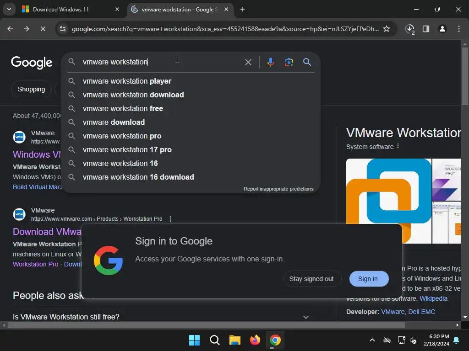
Task: Open the OneDrive cloud tray icon
Action: (x=387, y=340)
